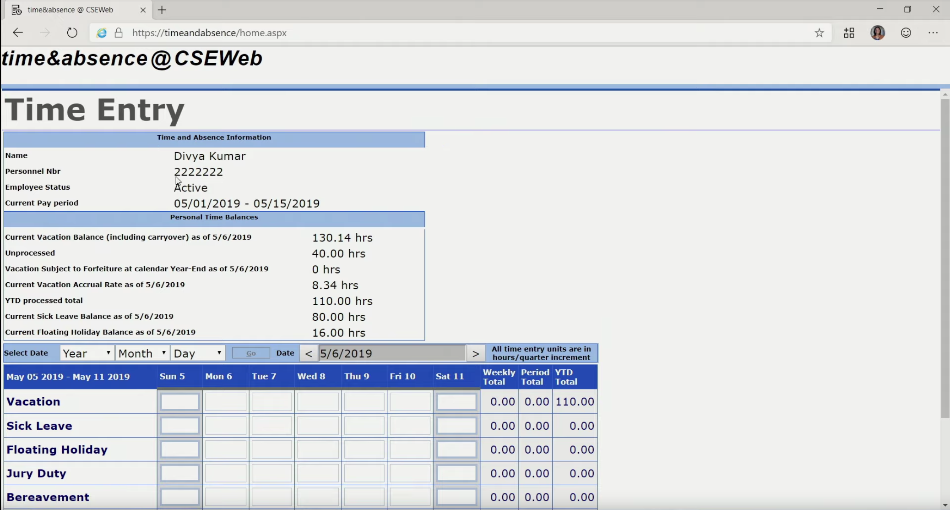Click the browser back arrow
This screenshot has height=510, width=950.
point(18,33)
